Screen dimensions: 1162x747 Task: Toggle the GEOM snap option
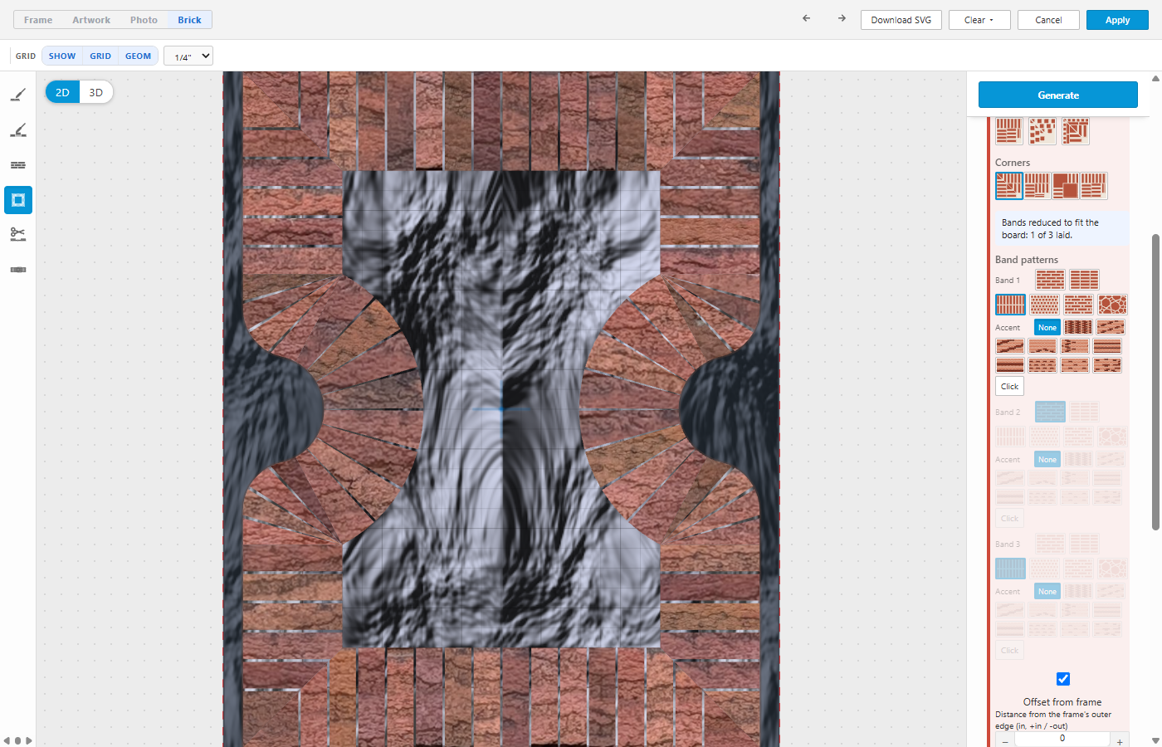tap(139, 56)
